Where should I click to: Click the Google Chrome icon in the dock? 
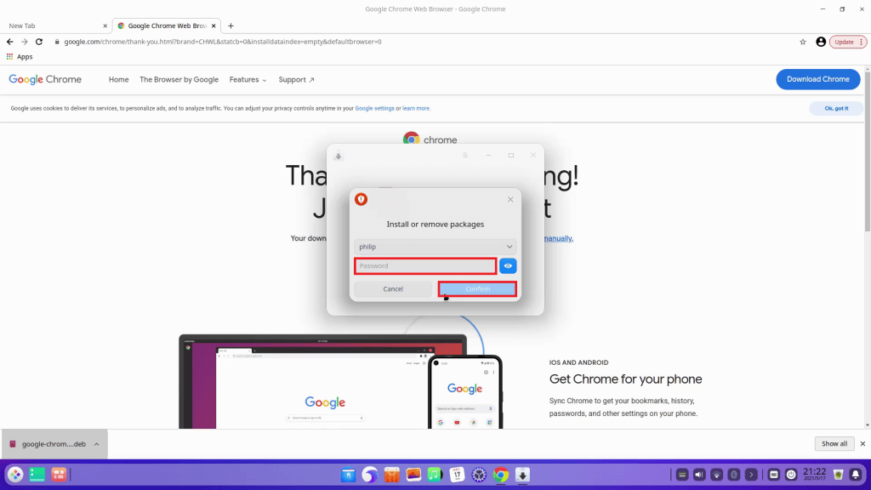(x=500, y=475)
